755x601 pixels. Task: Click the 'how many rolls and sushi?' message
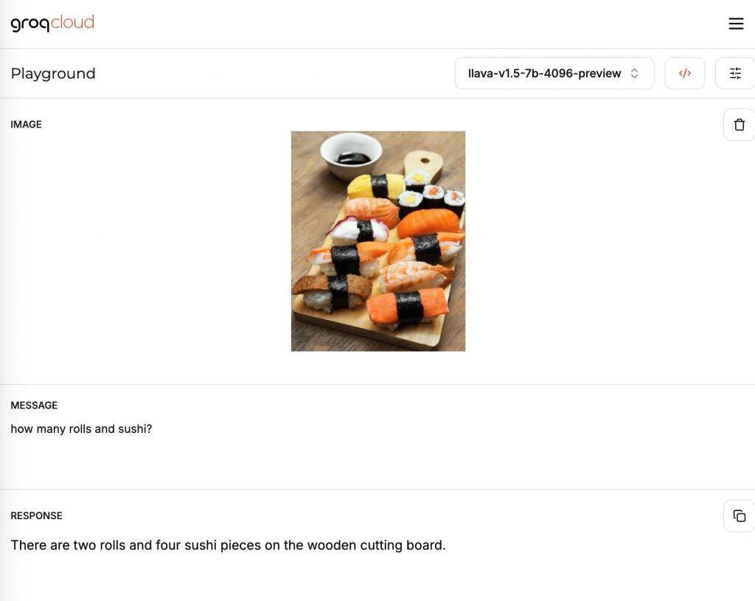81,428
